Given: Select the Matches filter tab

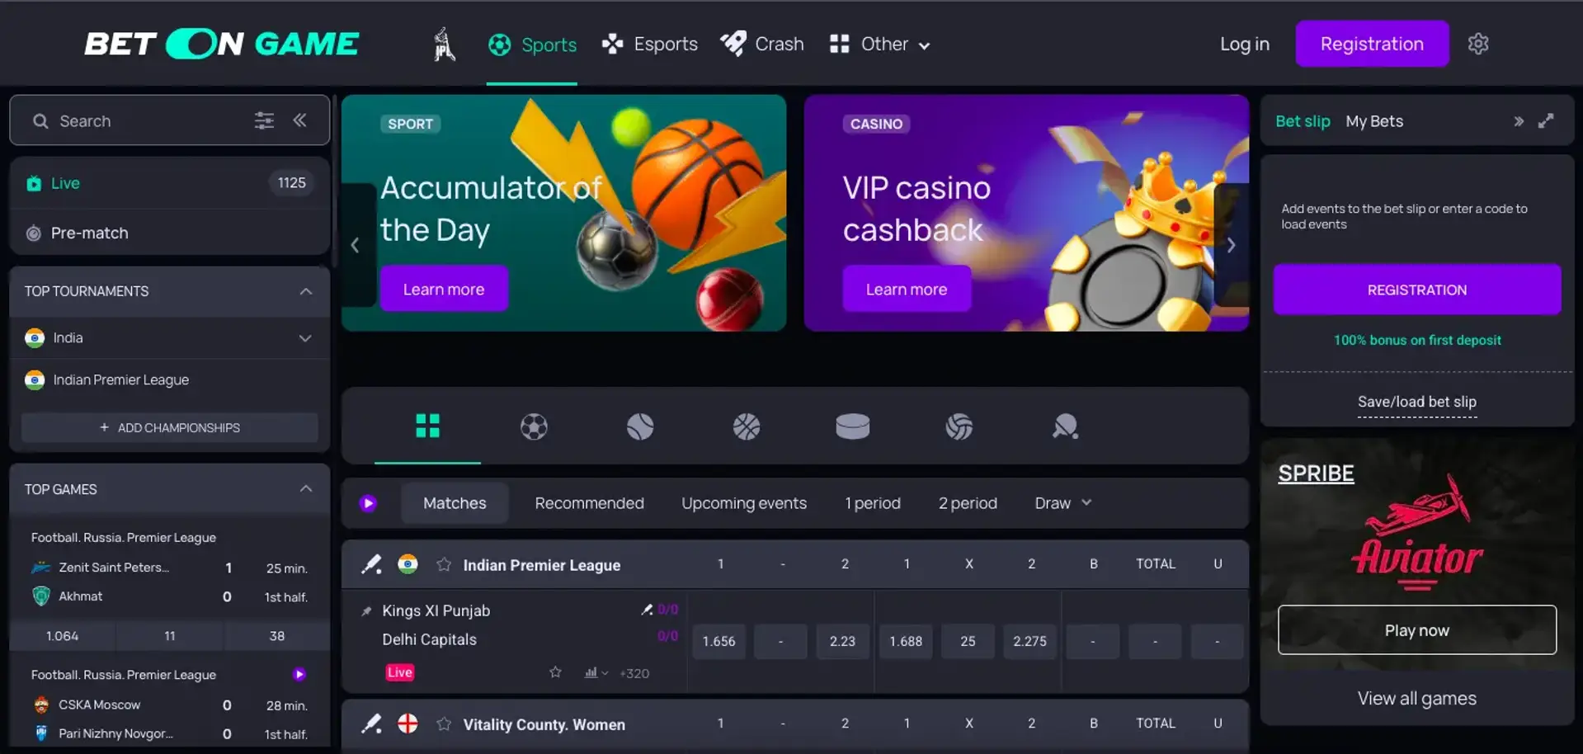Looking at the screenshot, I should [455, 503].
